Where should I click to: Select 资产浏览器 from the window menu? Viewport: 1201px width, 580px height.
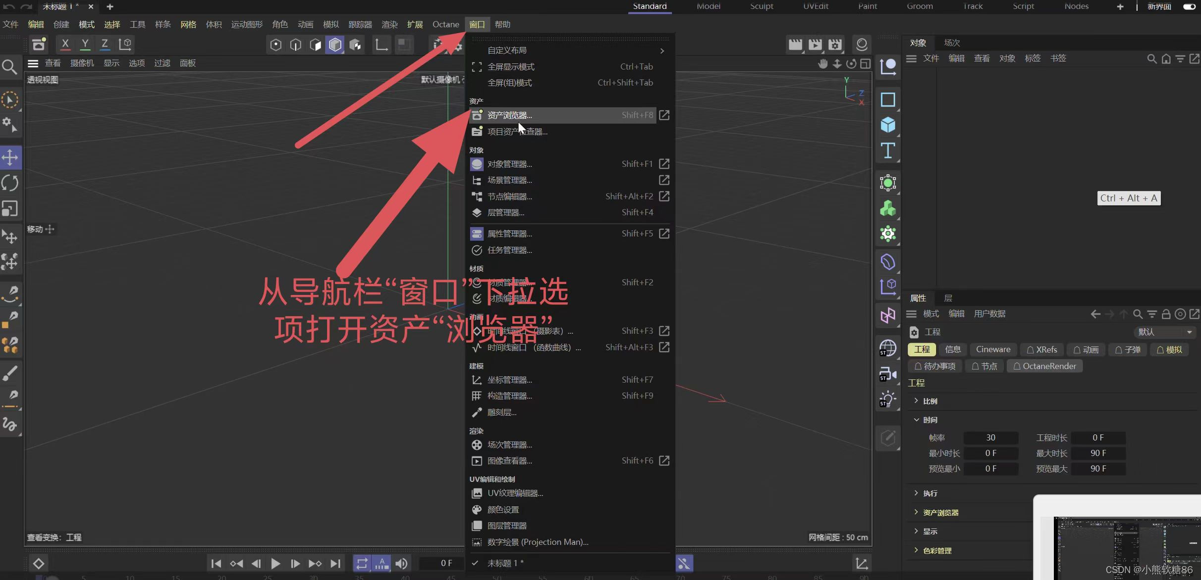pos(509,115)
